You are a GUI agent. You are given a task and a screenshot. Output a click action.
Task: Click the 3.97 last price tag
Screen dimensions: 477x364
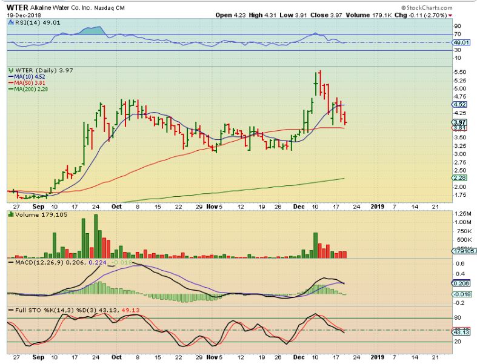459,122
